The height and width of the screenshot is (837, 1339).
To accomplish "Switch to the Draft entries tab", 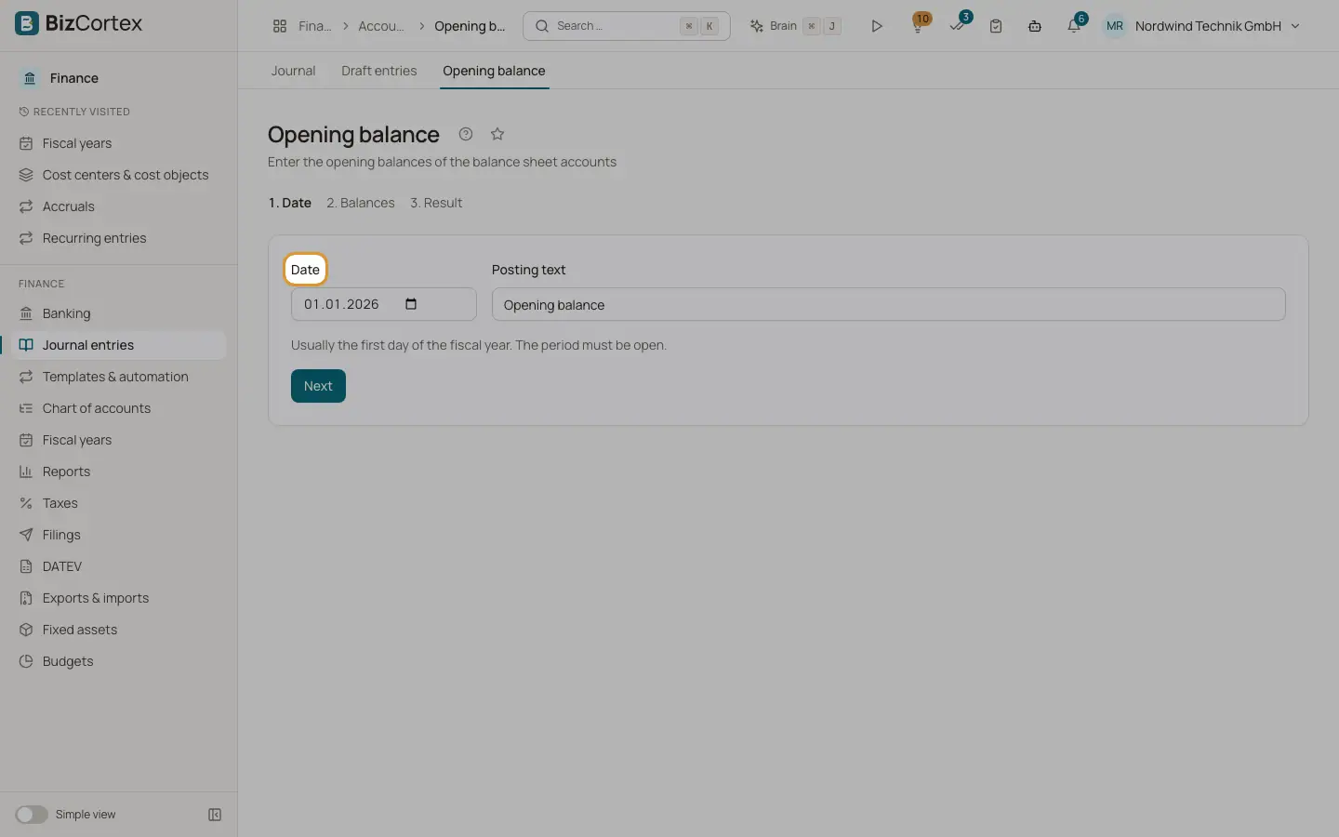I will coord(379,71).
